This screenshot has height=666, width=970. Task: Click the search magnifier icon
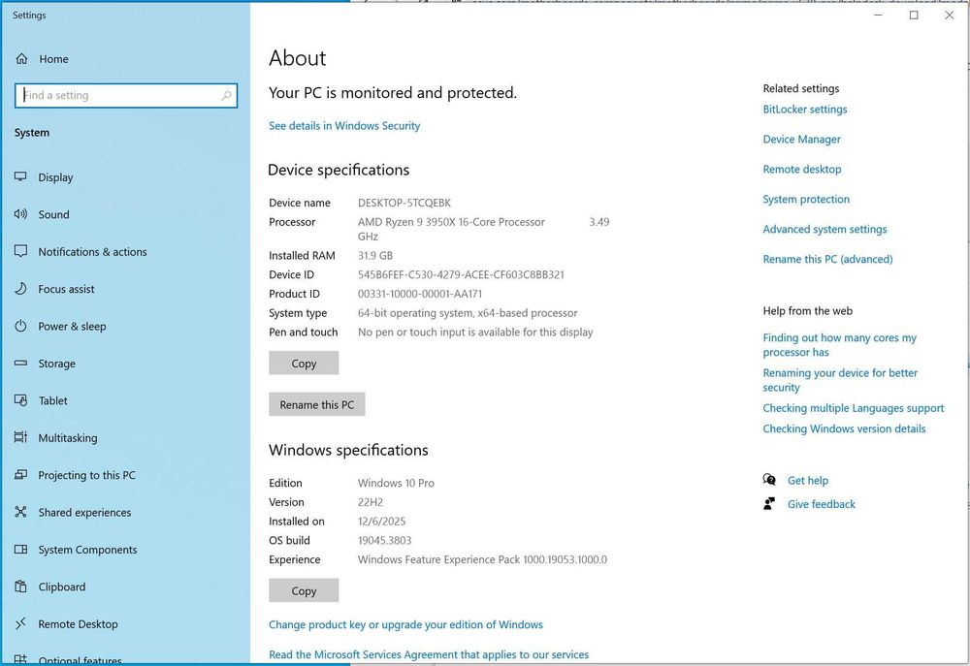[x=226, y=95]
